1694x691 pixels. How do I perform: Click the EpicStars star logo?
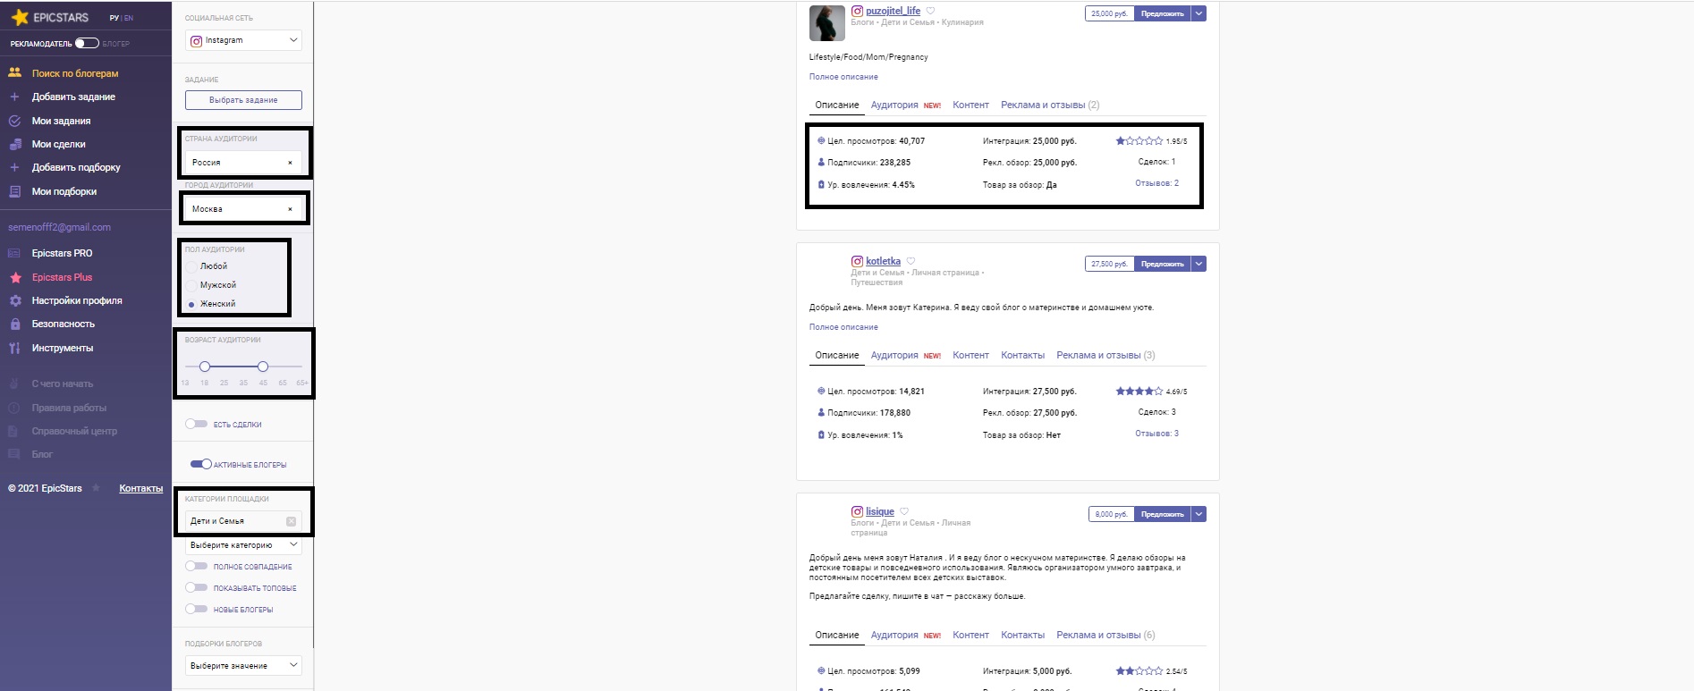pos(20,17)
